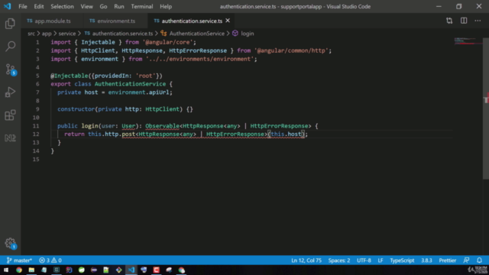
Task: Switch to the environment.ts tab
Action: pos(115,21)
